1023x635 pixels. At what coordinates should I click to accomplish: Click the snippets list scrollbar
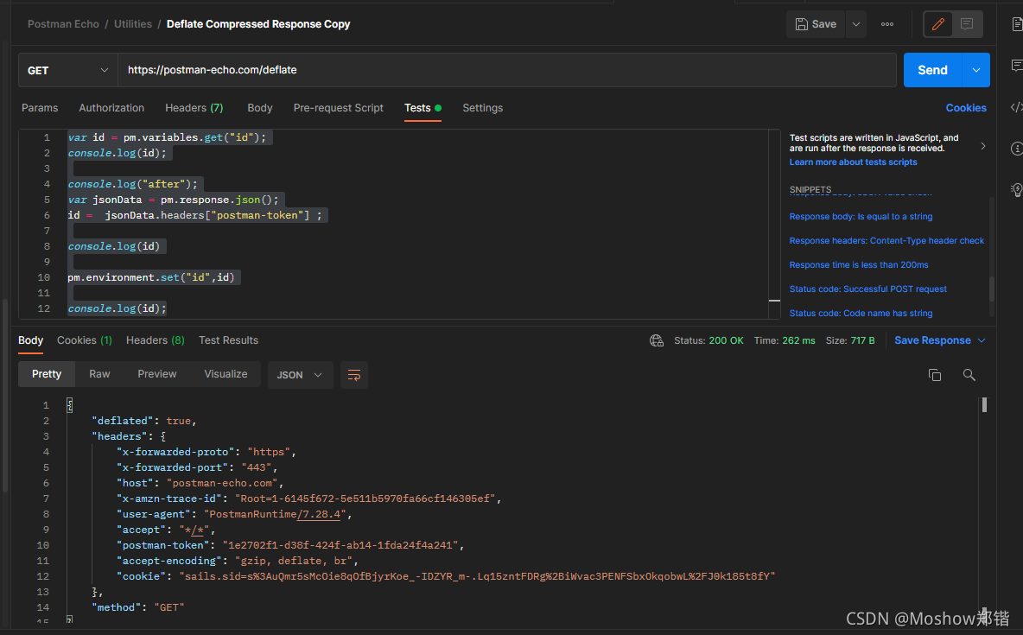click(x=992, y=289)
